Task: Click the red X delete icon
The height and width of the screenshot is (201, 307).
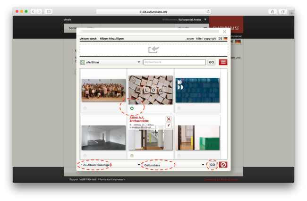Action: [169, 119]
